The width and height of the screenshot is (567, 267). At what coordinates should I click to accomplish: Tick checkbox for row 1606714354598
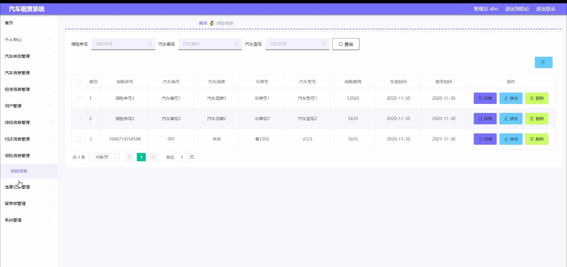pyautogui.click(x=78, y=139)
